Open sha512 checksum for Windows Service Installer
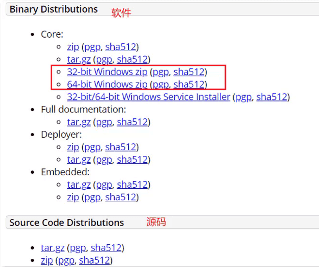Image resolution: width=319 pixels, height=267 pixels. (x=272, y=97)
